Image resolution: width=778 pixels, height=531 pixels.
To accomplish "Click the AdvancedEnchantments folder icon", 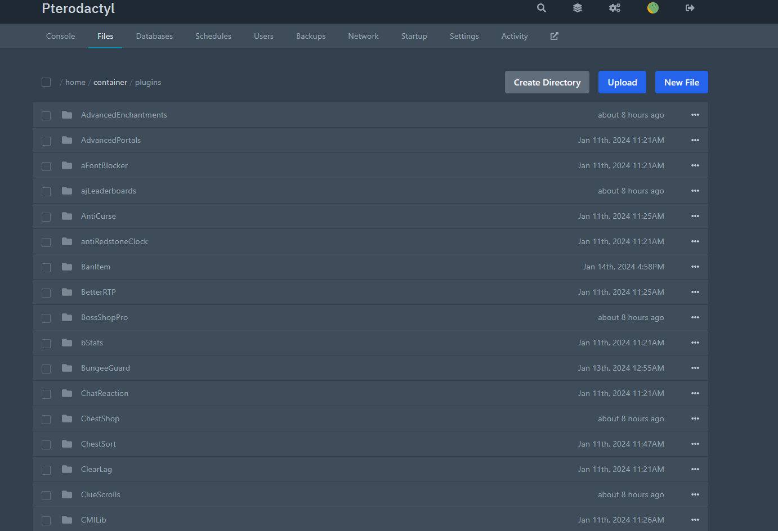I will pos(67,115).
